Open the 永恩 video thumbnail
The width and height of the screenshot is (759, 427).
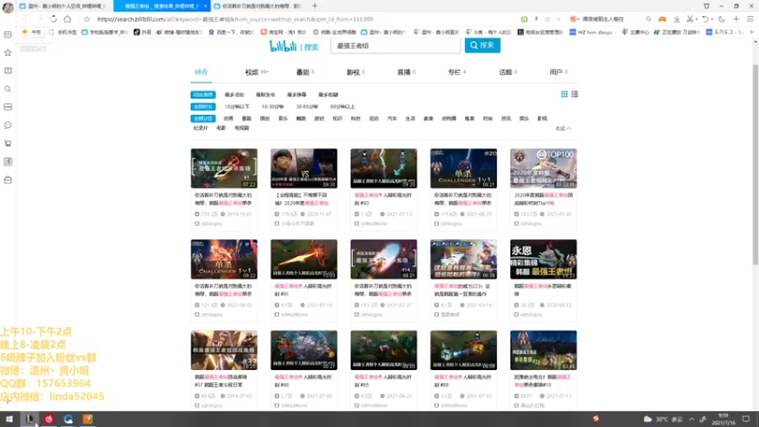543,259
